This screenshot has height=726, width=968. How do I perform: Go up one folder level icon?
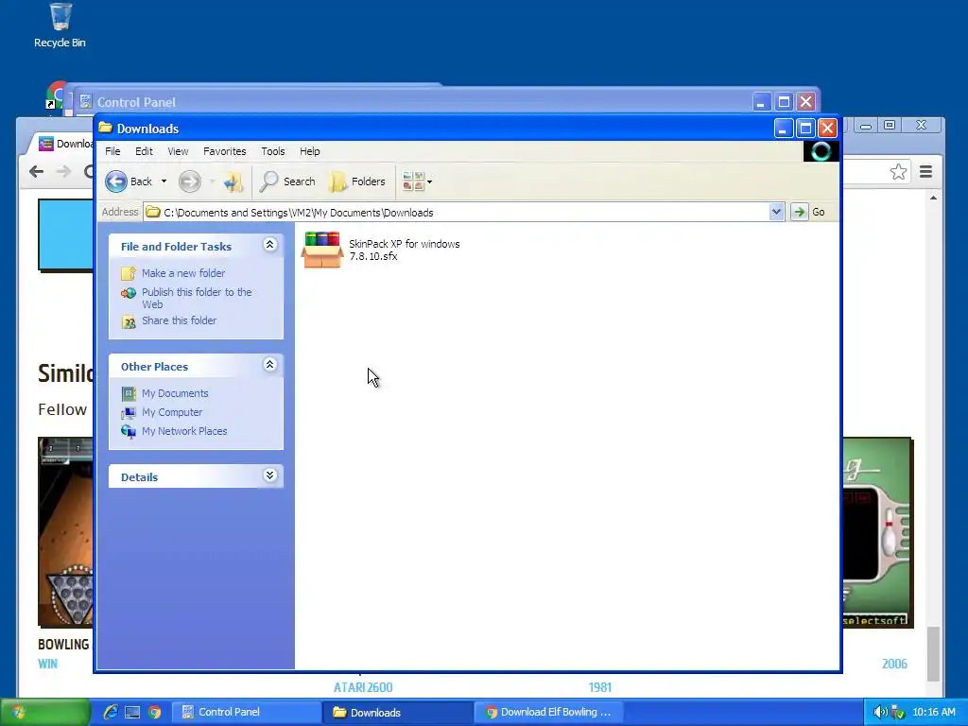tap(233, 181)
